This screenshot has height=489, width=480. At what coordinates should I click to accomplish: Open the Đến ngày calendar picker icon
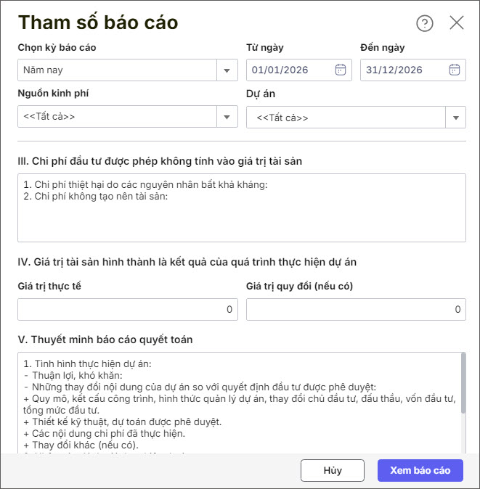pos(455,70)
